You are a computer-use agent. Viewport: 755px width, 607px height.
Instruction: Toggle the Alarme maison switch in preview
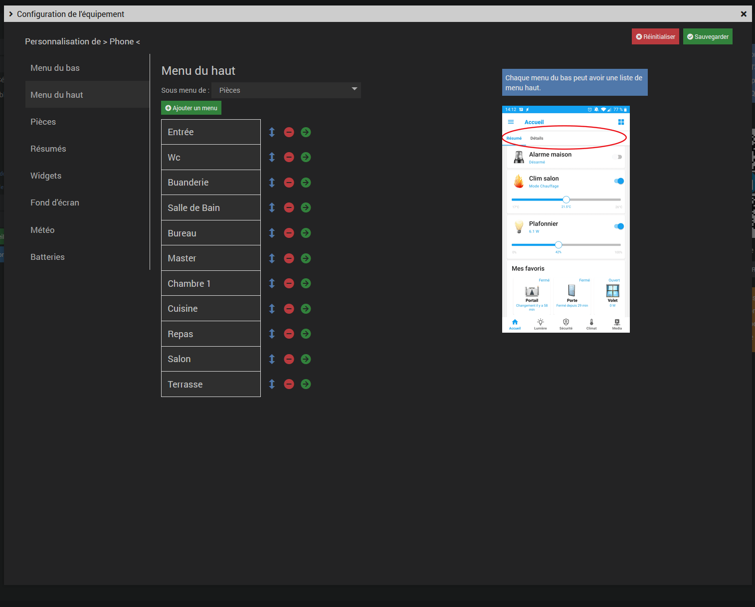click(x=617, y=157)
